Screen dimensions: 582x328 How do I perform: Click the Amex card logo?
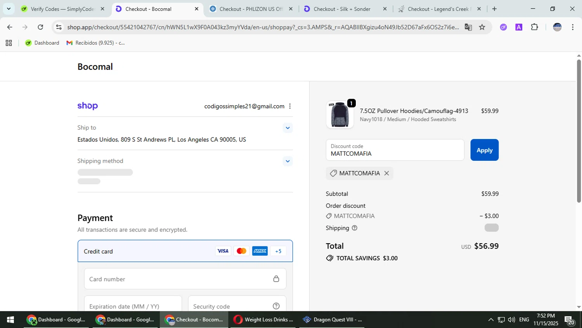click(x=260, y=251)
